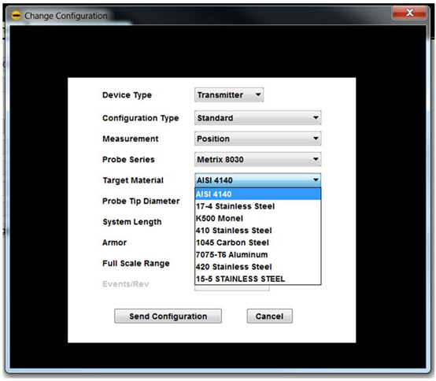Click the yellow app icon in title bar
Viewport: 436px width, 381px height.
pos(16,16)
